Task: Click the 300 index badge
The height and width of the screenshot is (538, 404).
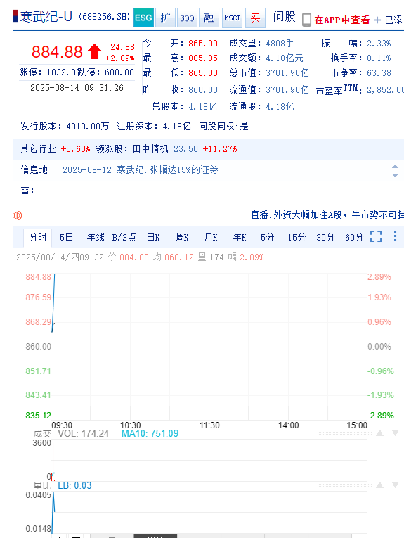Action: (187, 18)
